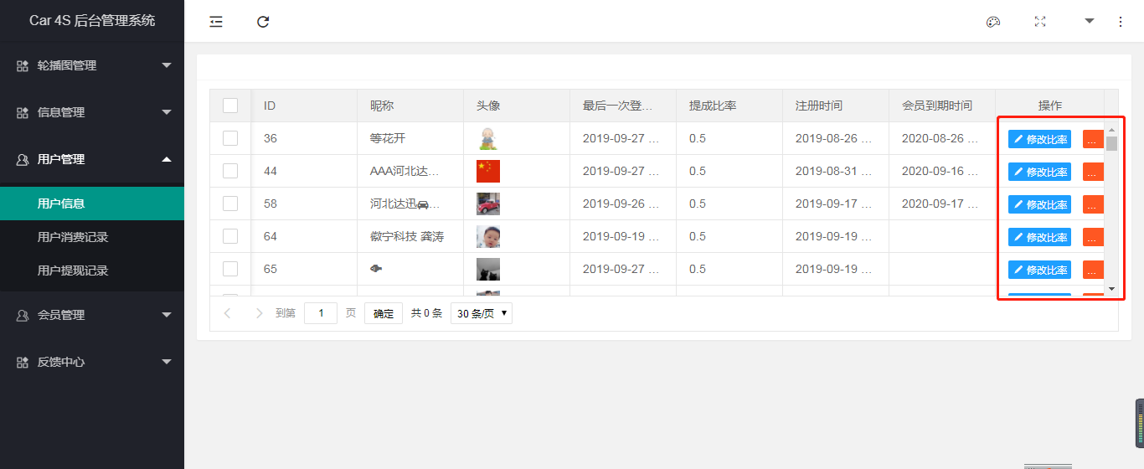Click the 轮播图管理 sidebar icon
1144x469 pixels.
click(23, 65)
